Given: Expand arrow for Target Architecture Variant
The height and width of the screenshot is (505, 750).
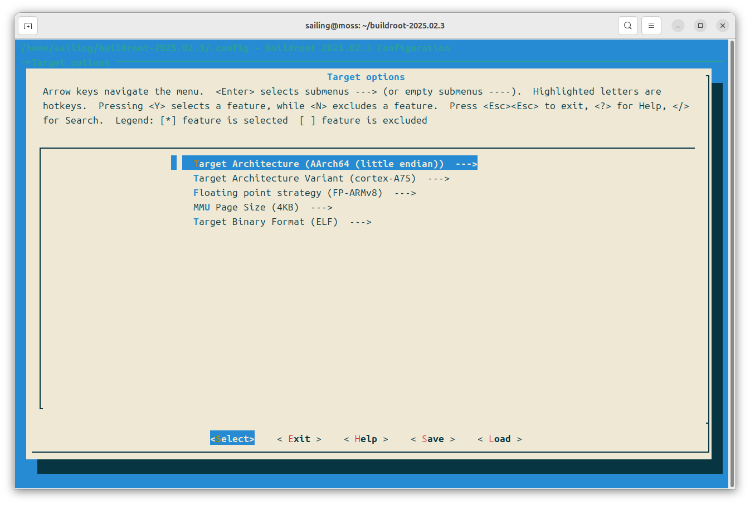Looking at the screenshot, I should tap(439, 178).
